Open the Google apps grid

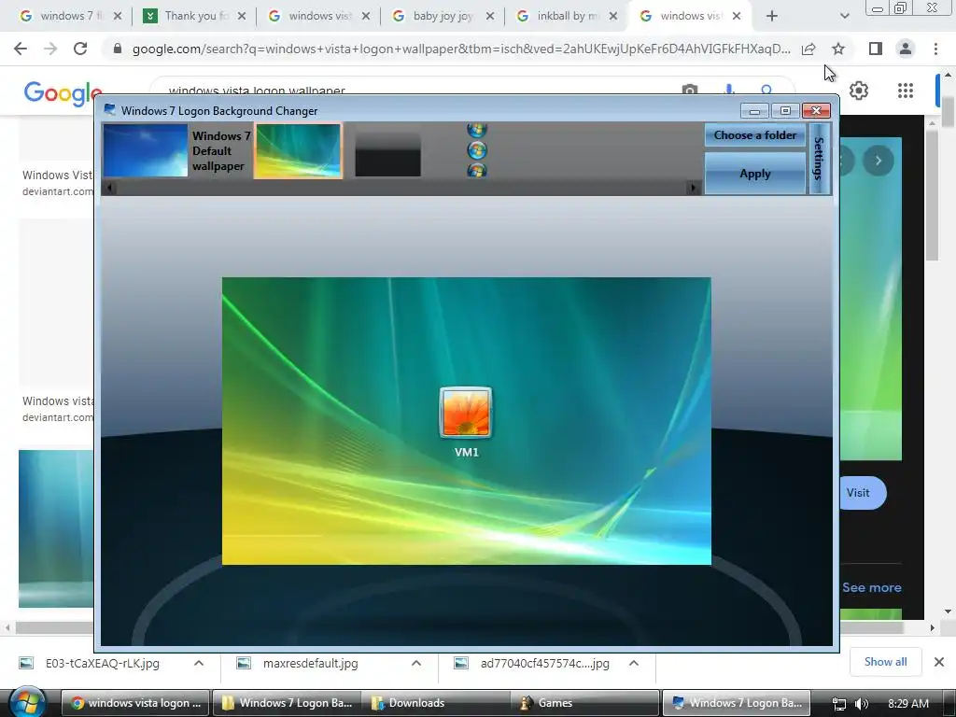[906, 91]
